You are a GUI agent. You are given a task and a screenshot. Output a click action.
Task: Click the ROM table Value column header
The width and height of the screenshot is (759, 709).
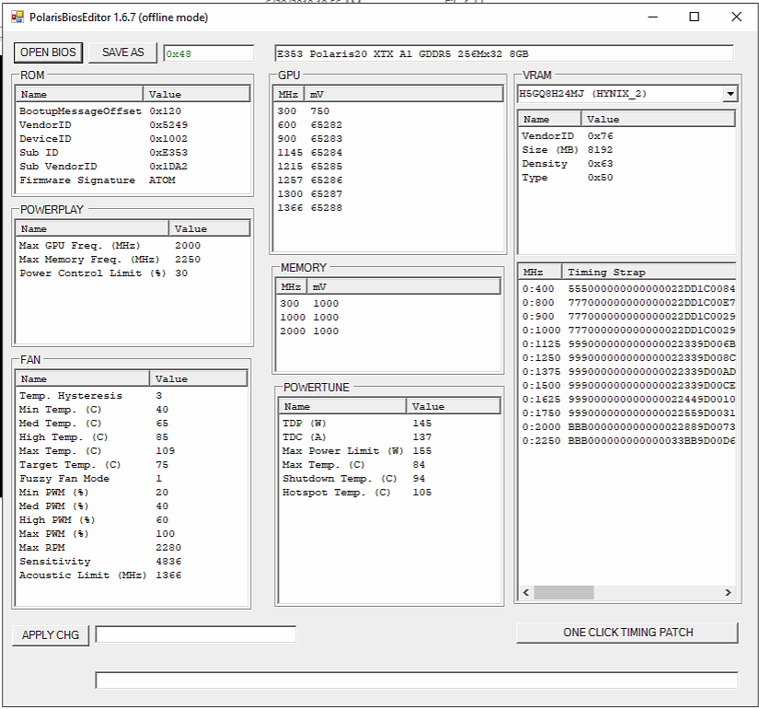point(196,94)
